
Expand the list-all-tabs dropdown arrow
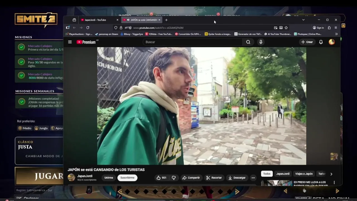click(x=303, y=20)
